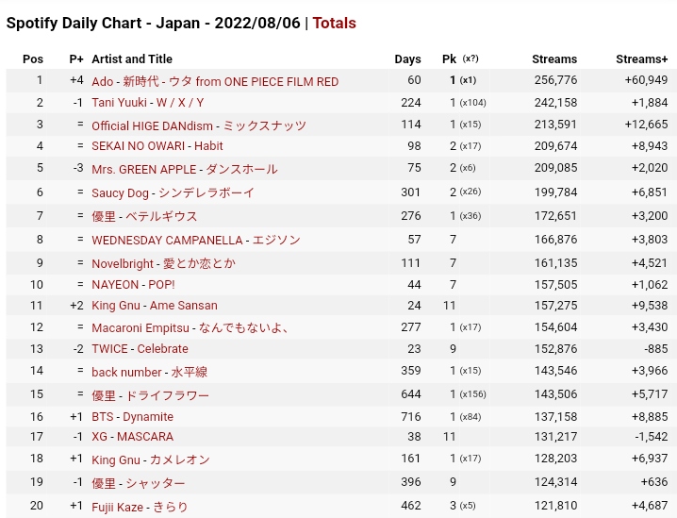Select the Mrs. GREEN APPLE artist link
The width and height of the screenshot is (677, 518).
pos(141,169)
